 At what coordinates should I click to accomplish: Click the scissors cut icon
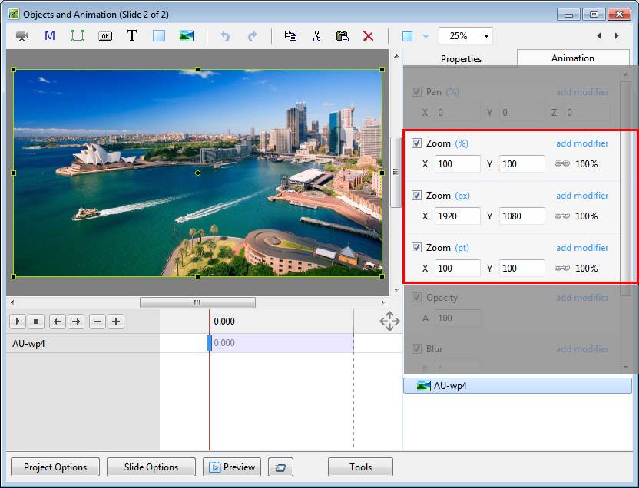point(316,36)
